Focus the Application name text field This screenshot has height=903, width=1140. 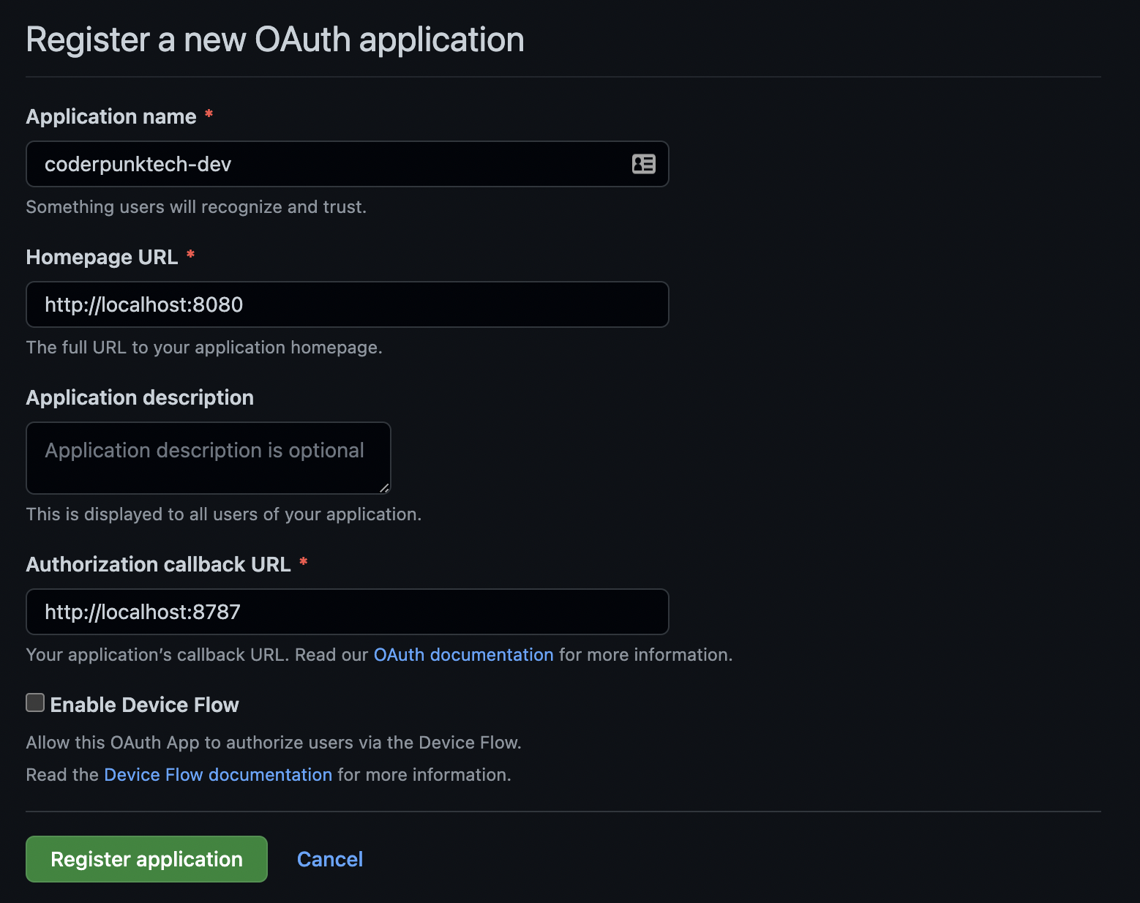[x=329, y=164]
